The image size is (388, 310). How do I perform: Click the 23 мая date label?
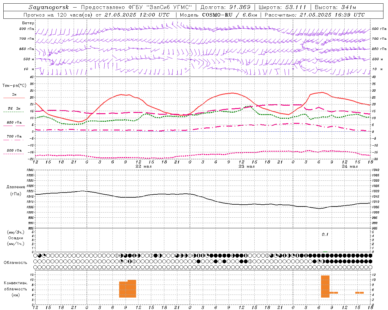click(247, 167)
